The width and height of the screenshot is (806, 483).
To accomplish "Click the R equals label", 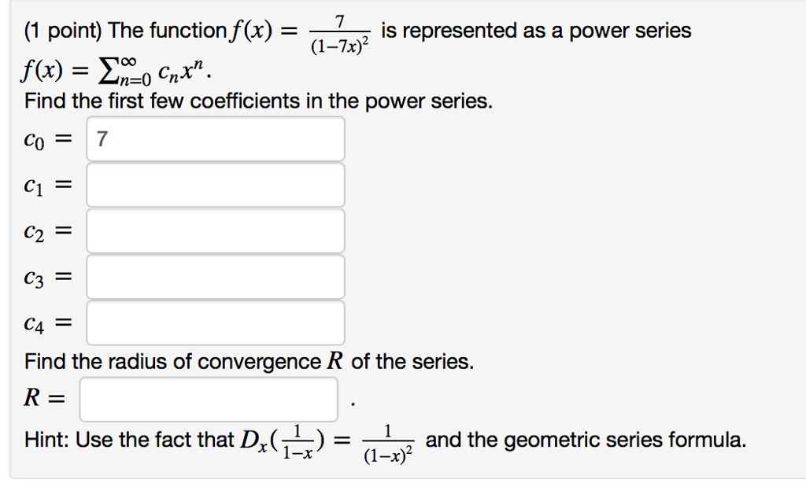I will (x=39, y=397).
